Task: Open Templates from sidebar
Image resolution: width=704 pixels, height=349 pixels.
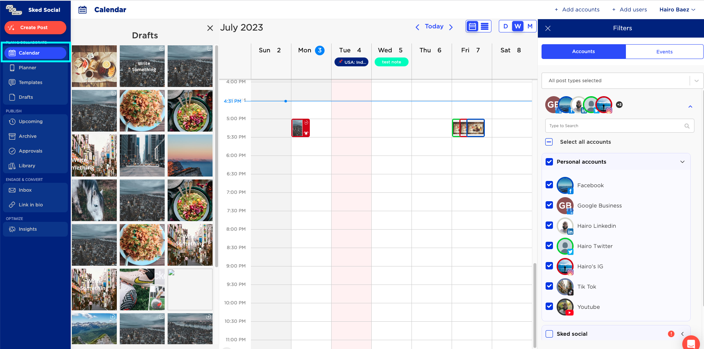Action: [x=35, y=83]
